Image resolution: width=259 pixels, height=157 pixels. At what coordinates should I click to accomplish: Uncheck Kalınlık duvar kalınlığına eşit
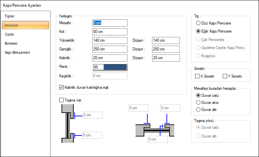point(61,87)
